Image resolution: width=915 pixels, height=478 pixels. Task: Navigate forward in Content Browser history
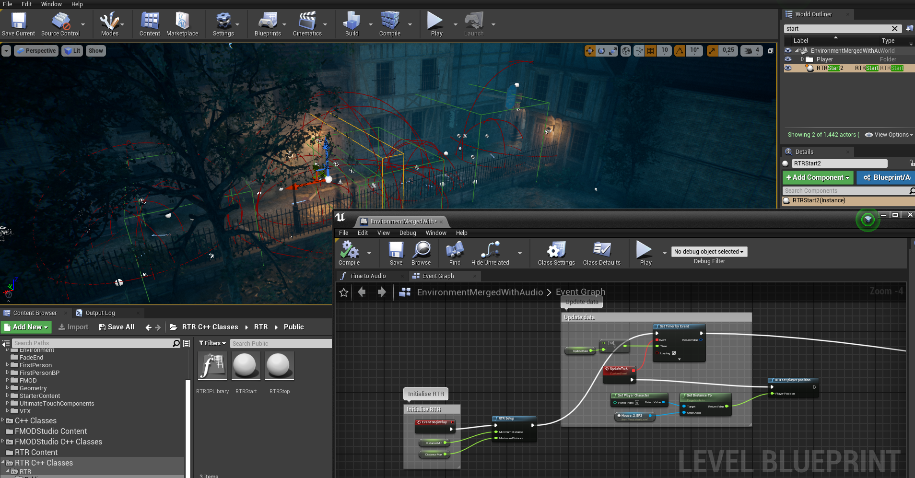[158, 327]
